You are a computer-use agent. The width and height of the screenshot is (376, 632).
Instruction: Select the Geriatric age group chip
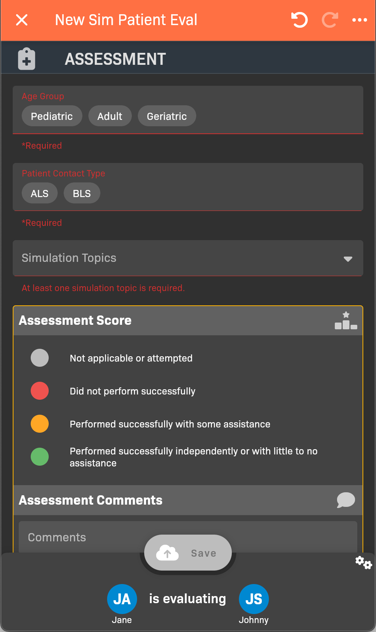[x=167, y=116]
